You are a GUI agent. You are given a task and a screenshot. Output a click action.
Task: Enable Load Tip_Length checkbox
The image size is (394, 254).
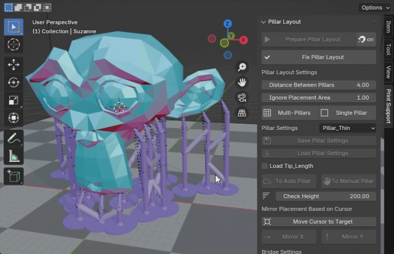click(x=265, y=166)
